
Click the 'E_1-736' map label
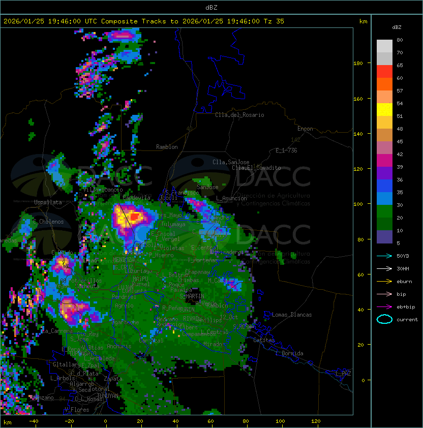286,150
